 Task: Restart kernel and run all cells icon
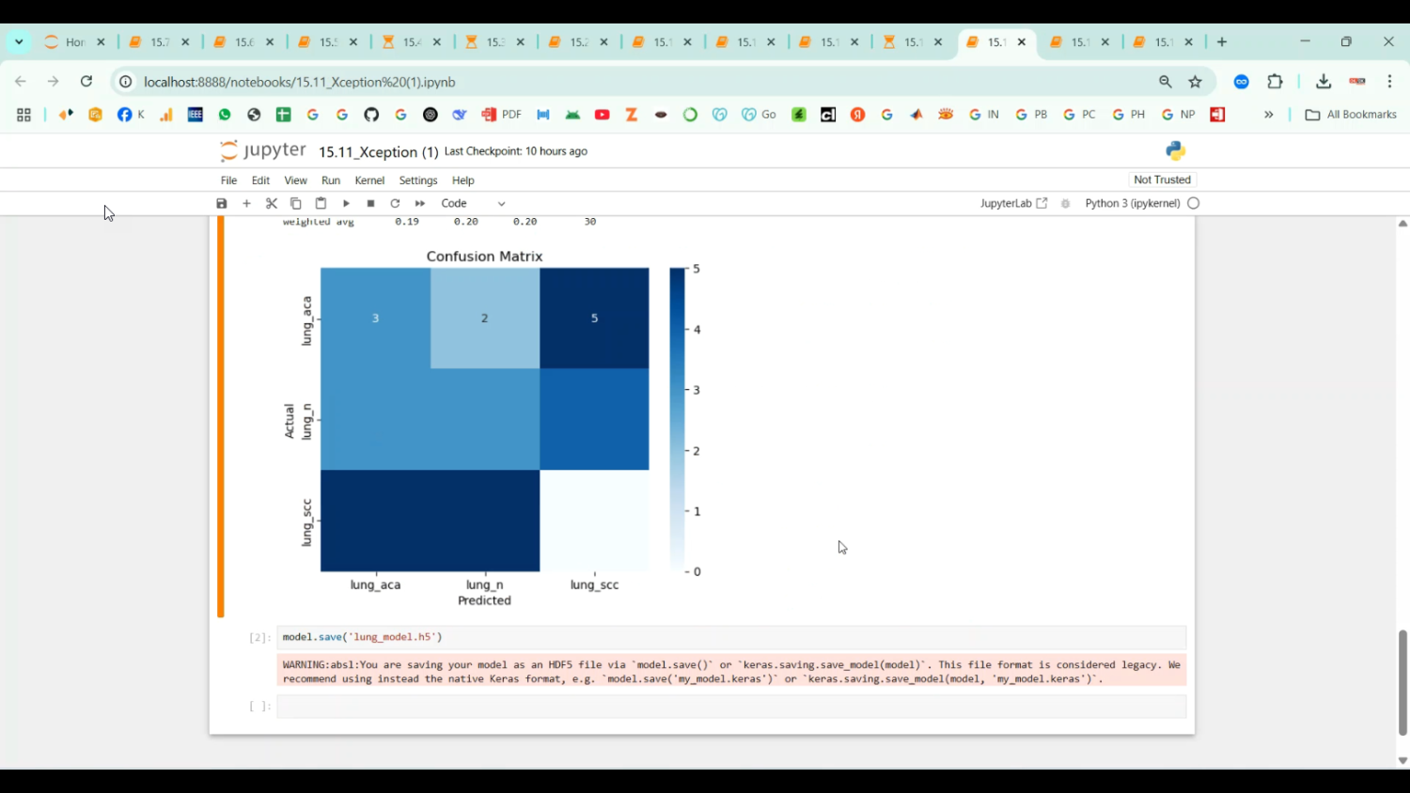point(419,203)
